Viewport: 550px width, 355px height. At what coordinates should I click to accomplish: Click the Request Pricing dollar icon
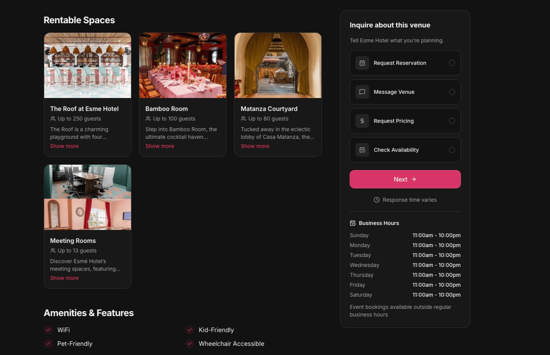tap(362, 121)
